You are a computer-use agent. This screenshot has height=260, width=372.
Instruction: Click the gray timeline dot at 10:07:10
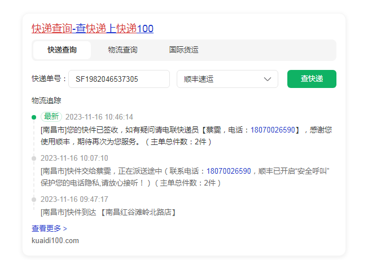pos(34,158)
